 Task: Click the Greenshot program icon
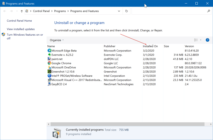[49, 72]
